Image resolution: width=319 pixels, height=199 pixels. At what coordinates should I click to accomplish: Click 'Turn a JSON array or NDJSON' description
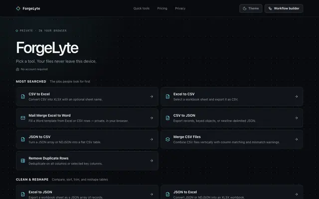tap(65, 142)
